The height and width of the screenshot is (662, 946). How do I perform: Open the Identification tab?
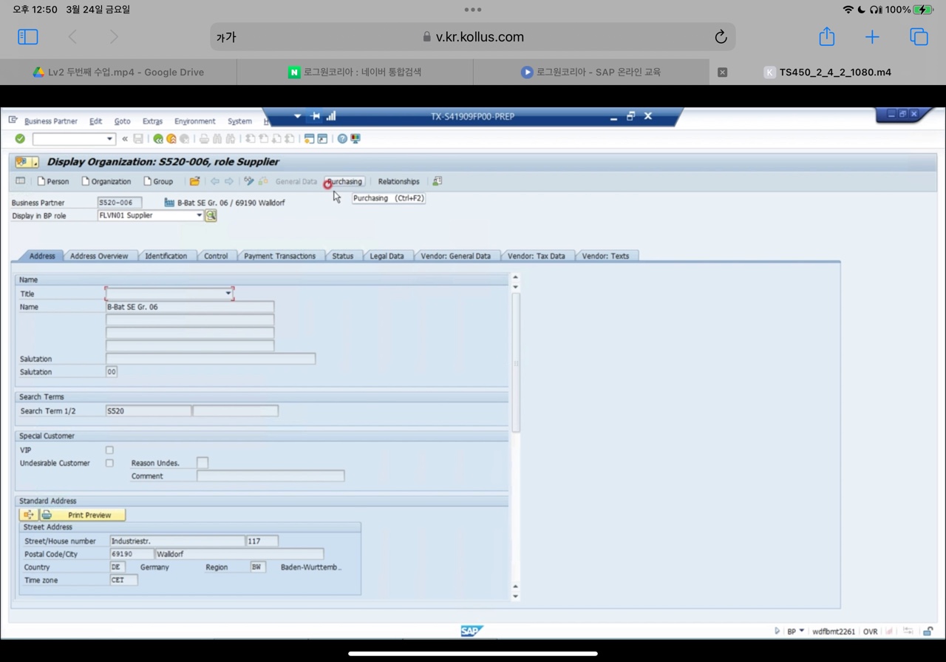pos(166,256)
